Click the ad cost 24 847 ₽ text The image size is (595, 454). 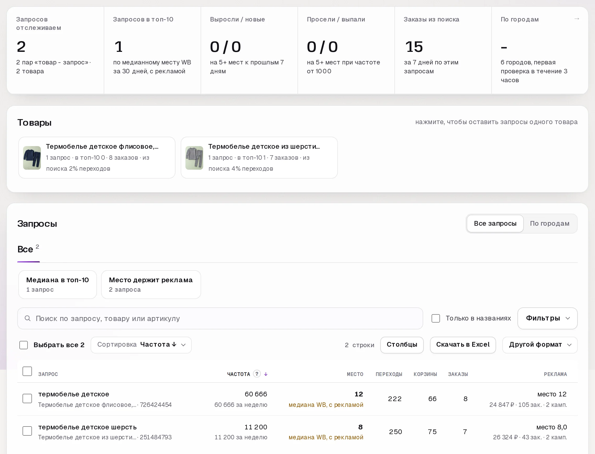502,405
